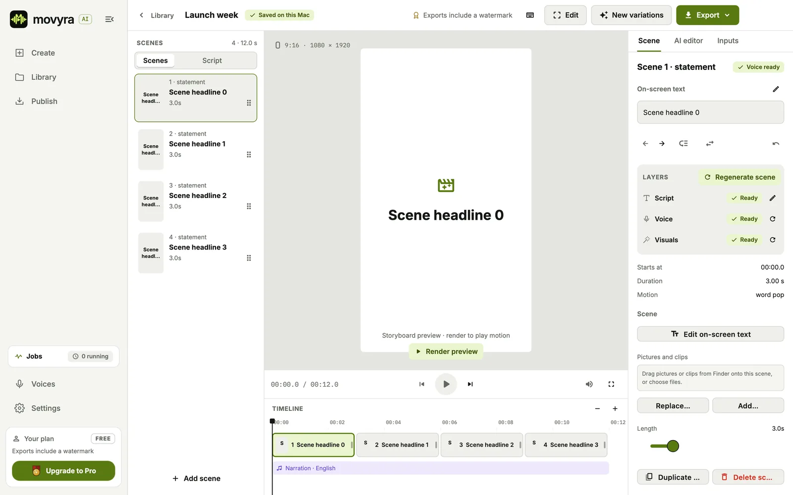
Task: Delete the current scene with Delete sc... button
Action: (x=748, y=477)
